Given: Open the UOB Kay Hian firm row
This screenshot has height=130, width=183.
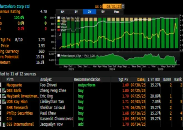Looking at the screenshot, I should 17,102.
